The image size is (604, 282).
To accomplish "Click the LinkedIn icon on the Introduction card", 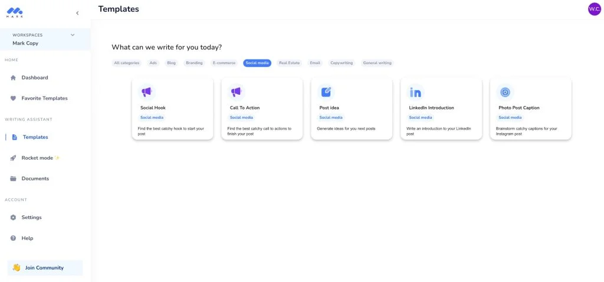I will tap(415, 92).
